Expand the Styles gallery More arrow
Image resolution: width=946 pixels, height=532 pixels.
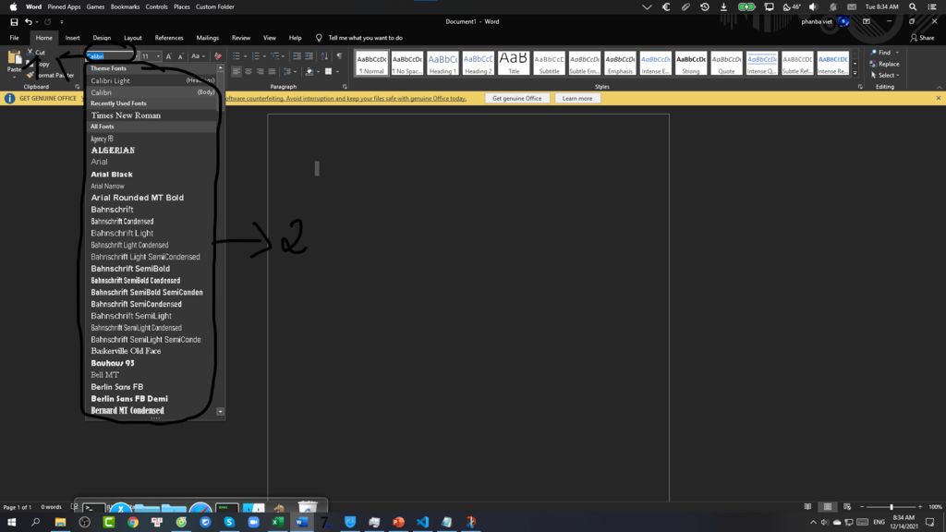point(855,72)
